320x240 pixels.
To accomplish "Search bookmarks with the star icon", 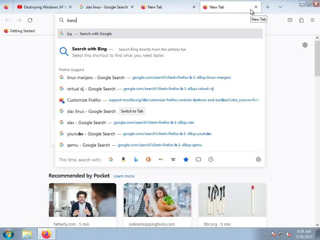I will click(x=186, y=159).
